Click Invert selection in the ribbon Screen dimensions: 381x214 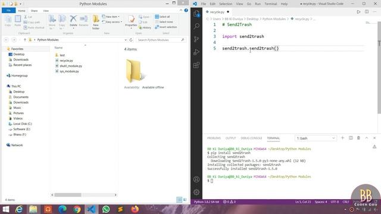tap(166, 27)
